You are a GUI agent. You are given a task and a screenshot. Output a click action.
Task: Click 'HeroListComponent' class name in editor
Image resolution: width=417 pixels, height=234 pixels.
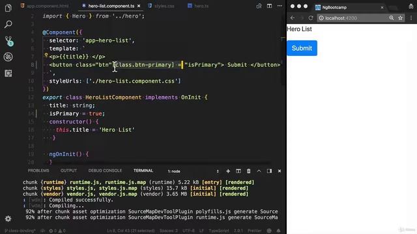[113, 97]
